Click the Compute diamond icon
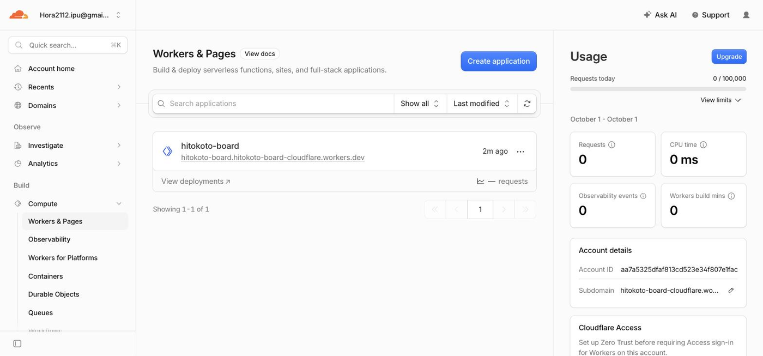Viewport: 763px width, 356px height. coord(18,204)
